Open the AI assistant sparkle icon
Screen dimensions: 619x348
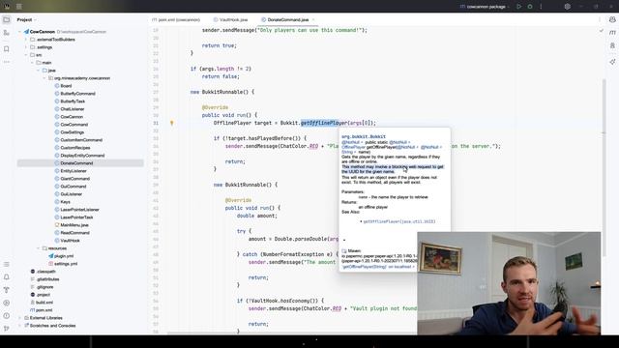point(612,62)
